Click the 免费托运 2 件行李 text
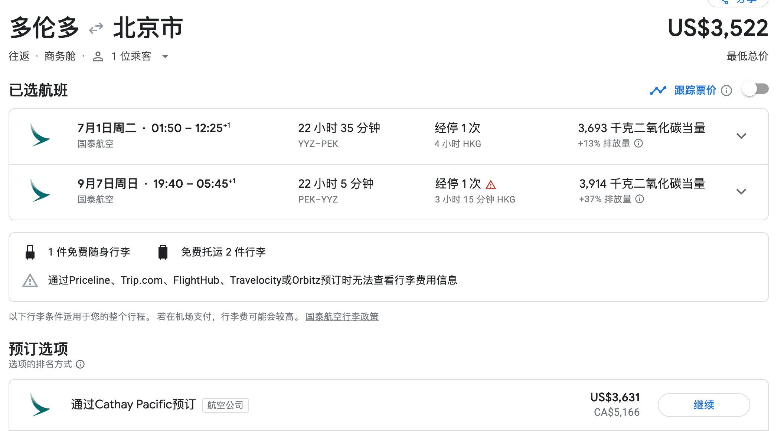 [x=223, y=252]
